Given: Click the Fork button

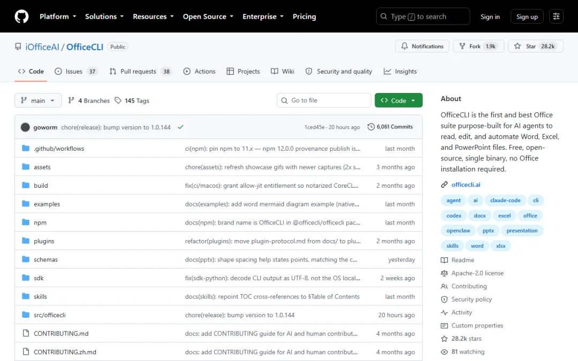Looking at the screenshot, I should (478, 46).
